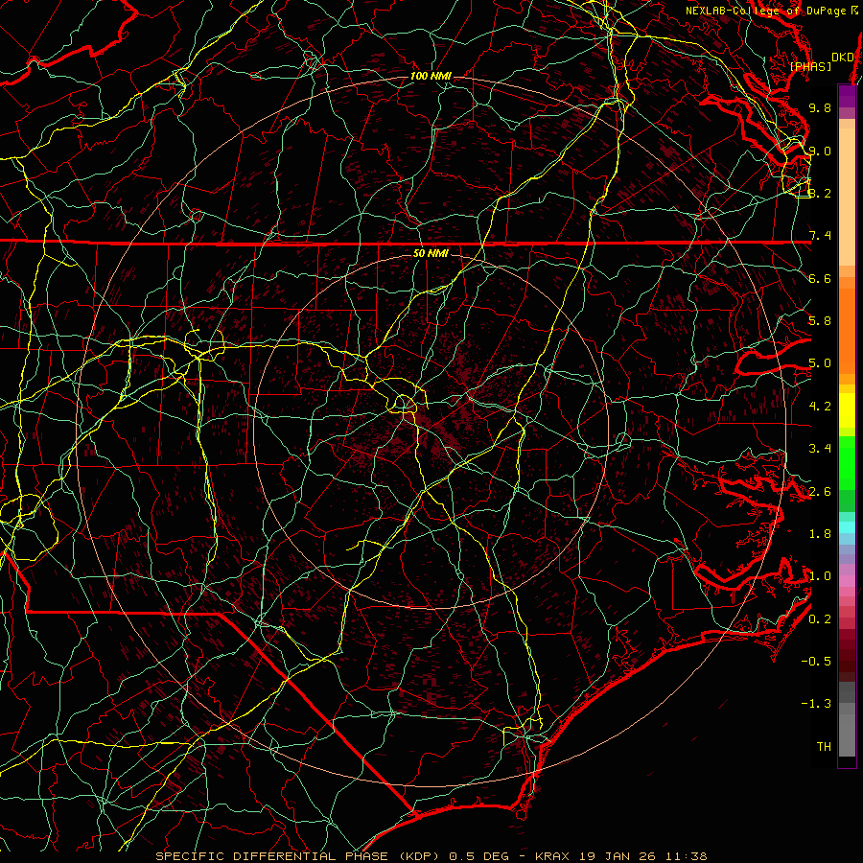Click the 6.6 value on color scale
This screenshot has width=863, height=863.
(x=820, y=278)
